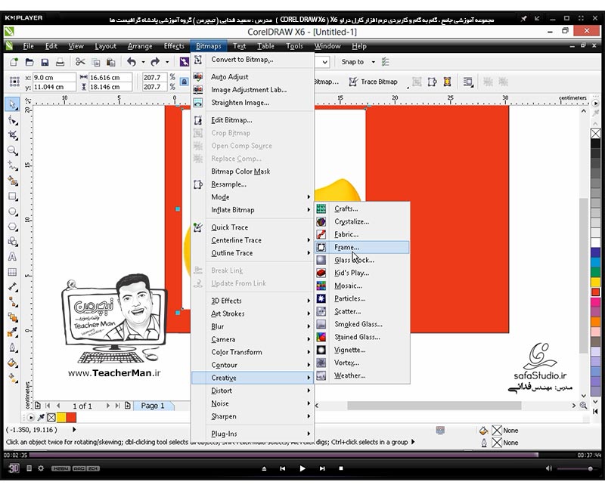Image resolution: width=605 pixels, height=491 pixels.
Task: Expand the Mode submenu
Action: 260,197
